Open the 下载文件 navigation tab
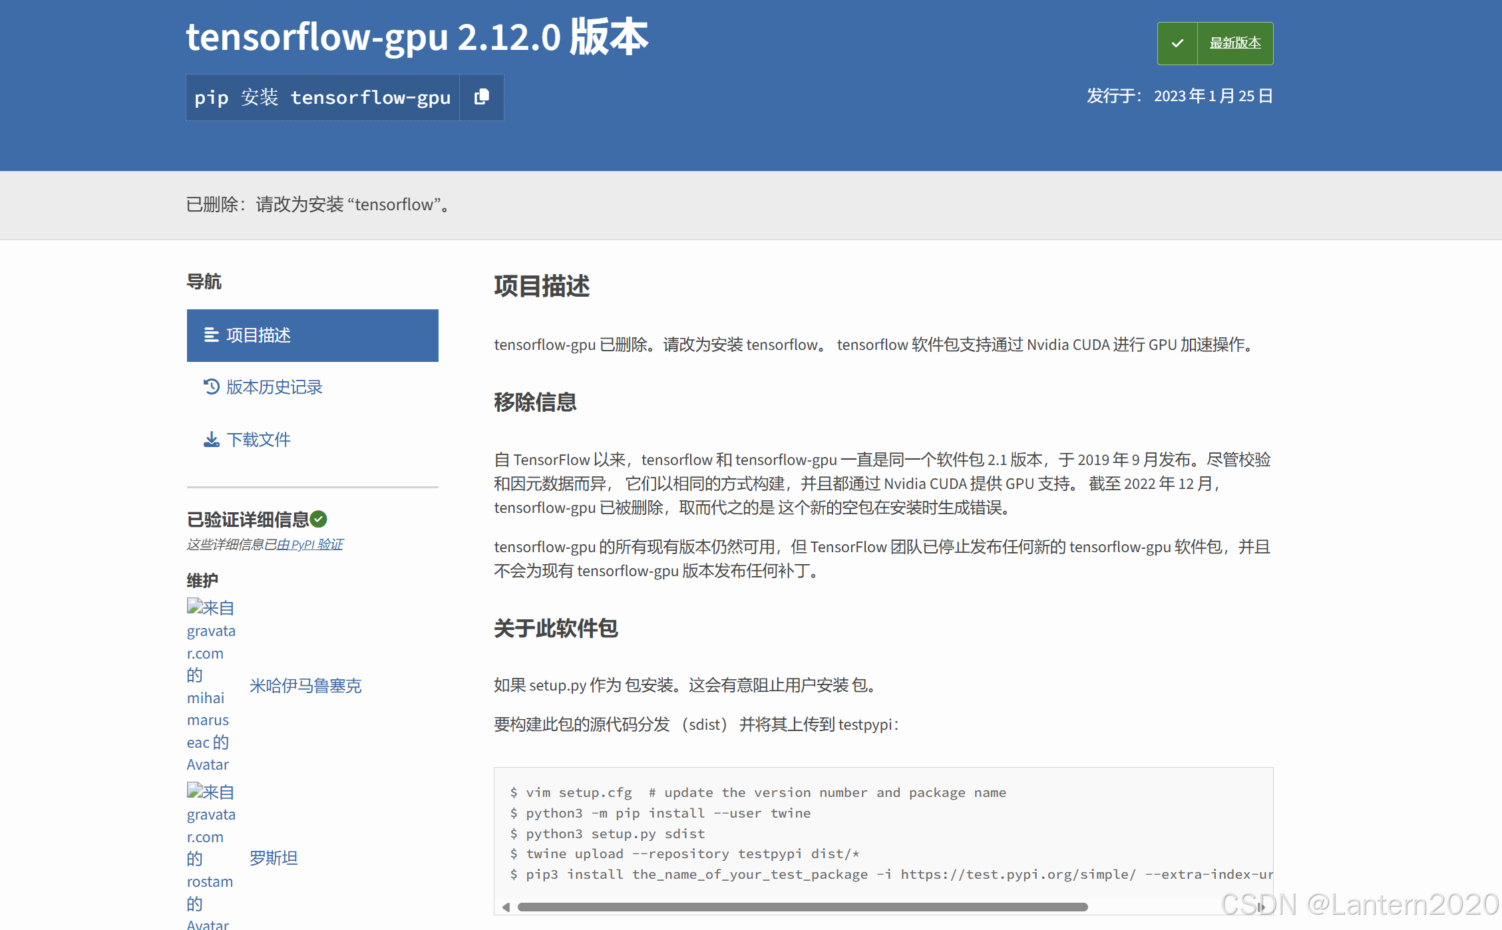Screen dimensions: 1502x930 tap(258, 440)
